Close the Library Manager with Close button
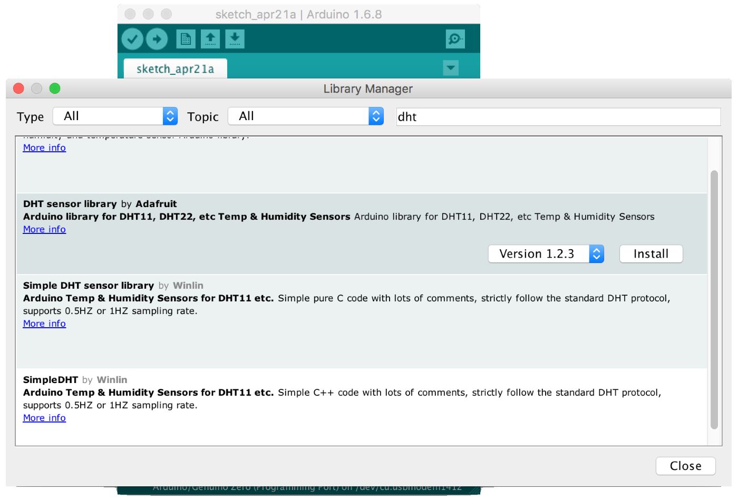Image resolution: width=738 pixels, height=500 pixels. click(685, 466)
